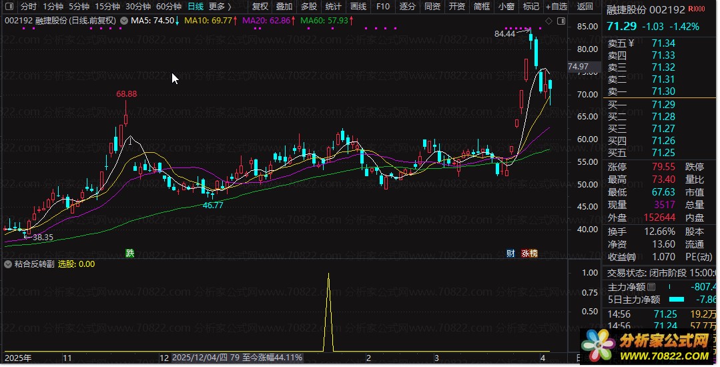Click the 跌 marker on the chart

(130, 253)
